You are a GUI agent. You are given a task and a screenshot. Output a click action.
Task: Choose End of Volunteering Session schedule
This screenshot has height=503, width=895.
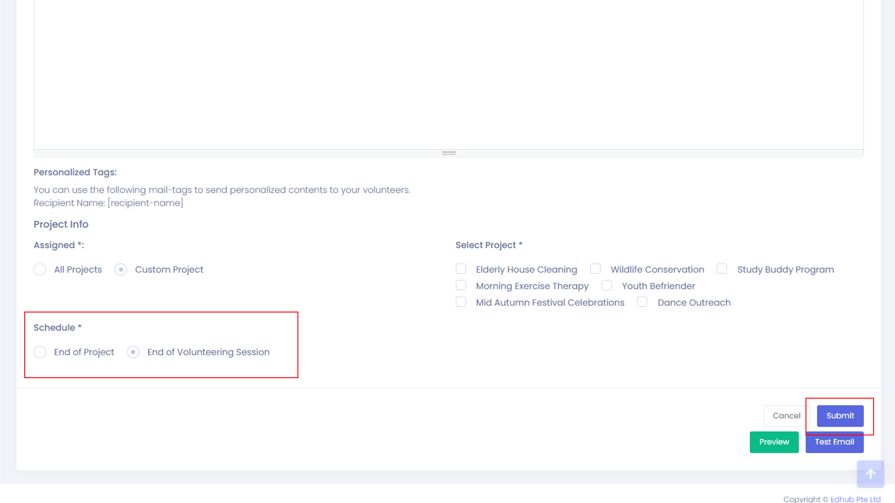coord(133,352)
